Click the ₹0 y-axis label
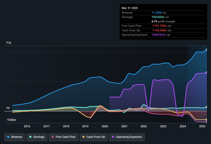Viewport: 211px width, 144px height. [8, 108]
